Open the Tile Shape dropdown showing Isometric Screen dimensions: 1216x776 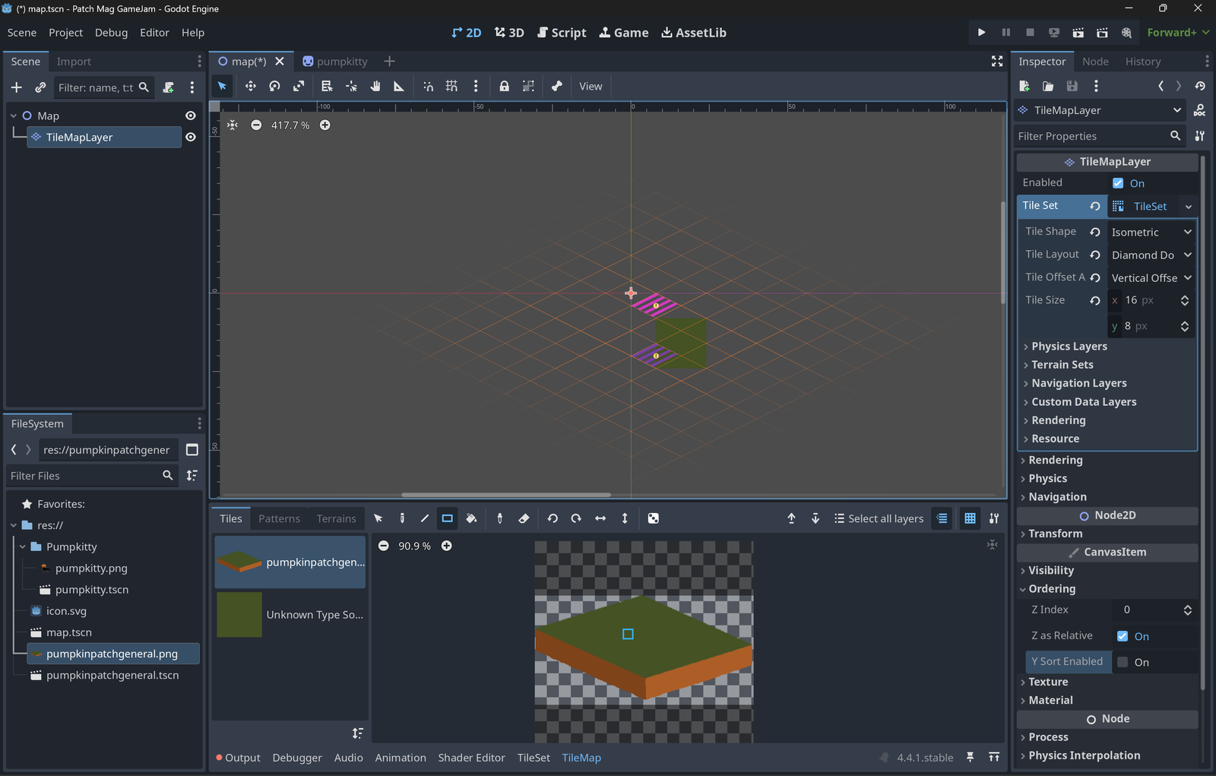[x=1151, y=232]
